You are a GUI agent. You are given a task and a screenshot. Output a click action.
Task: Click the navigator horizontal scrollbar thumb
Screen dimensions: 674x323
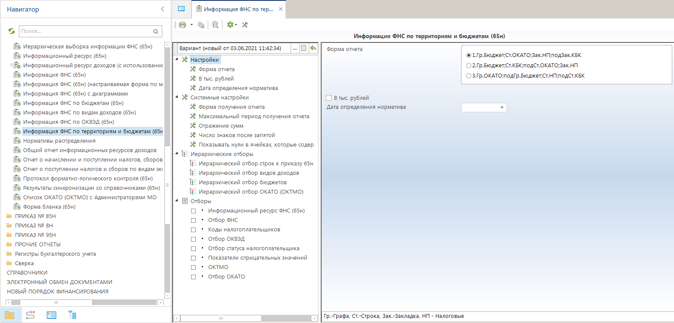point(56,302)
